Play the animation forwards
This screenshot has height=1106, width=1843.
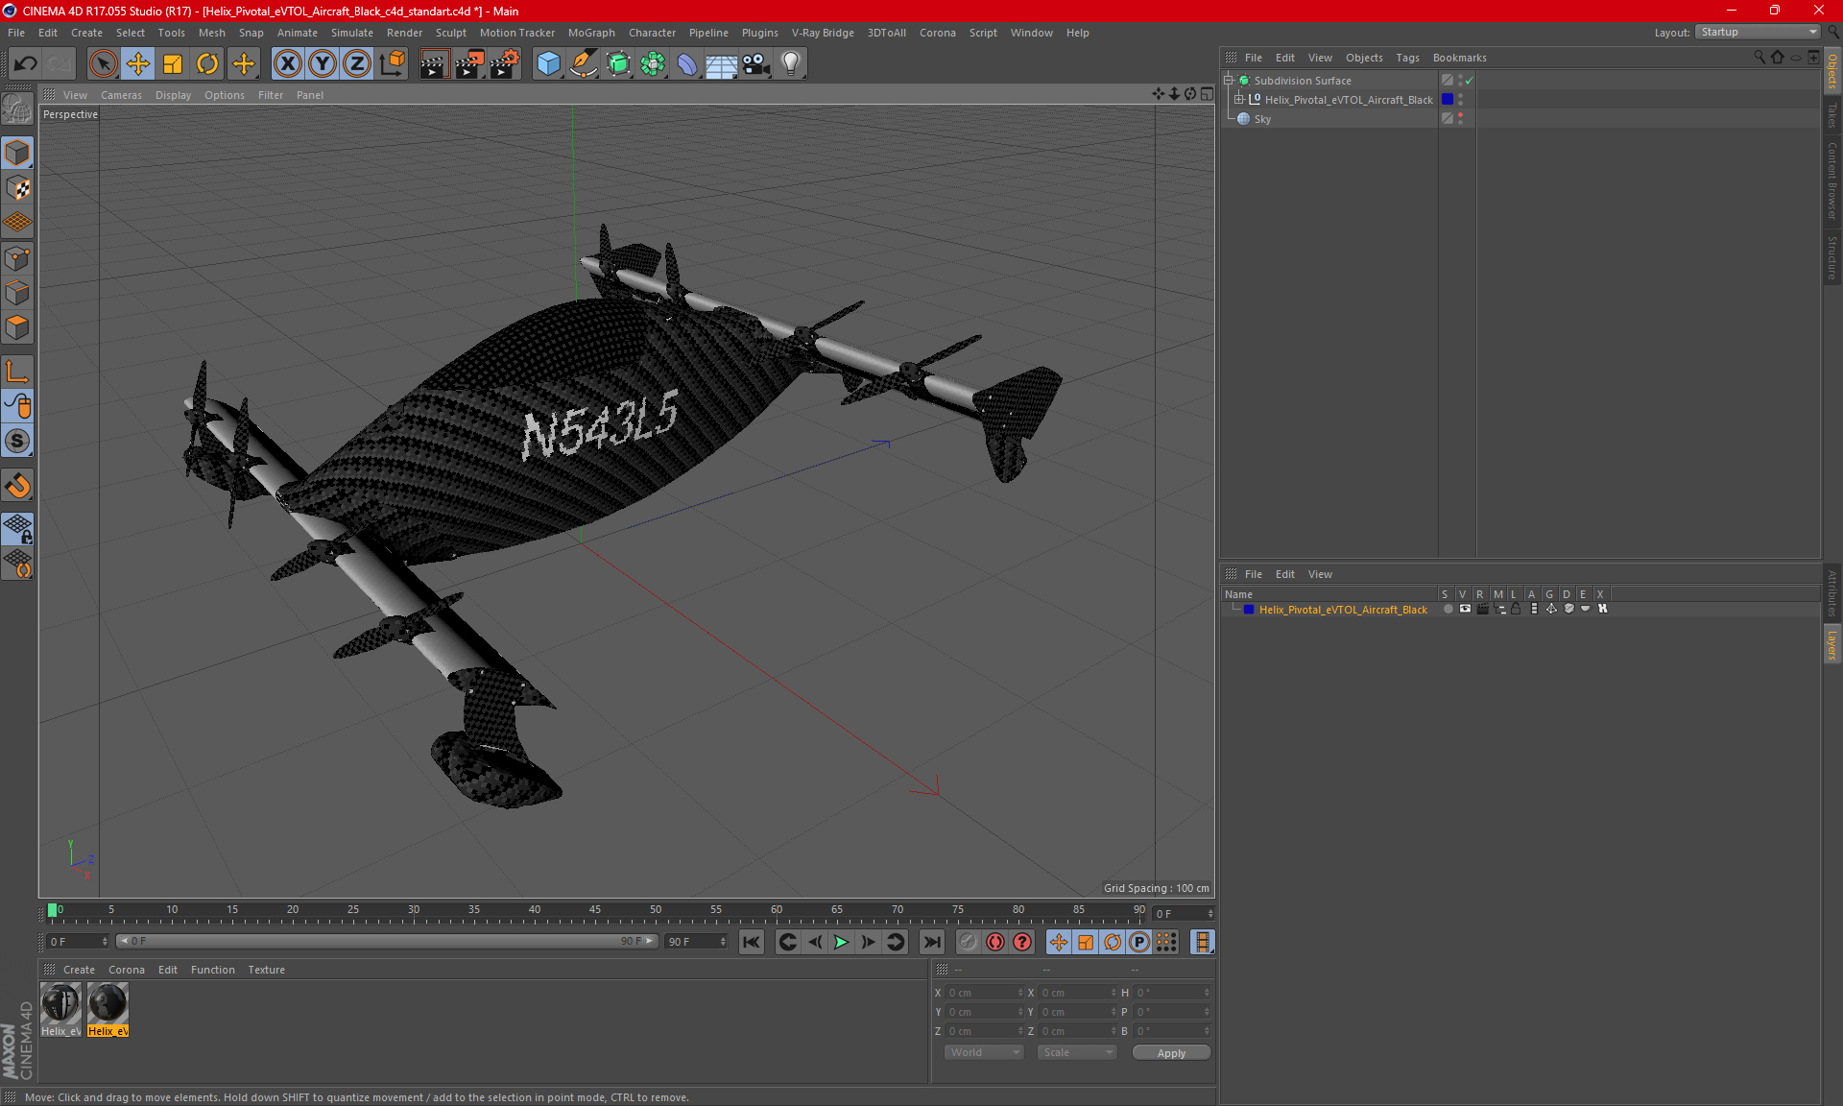point(841,943)
